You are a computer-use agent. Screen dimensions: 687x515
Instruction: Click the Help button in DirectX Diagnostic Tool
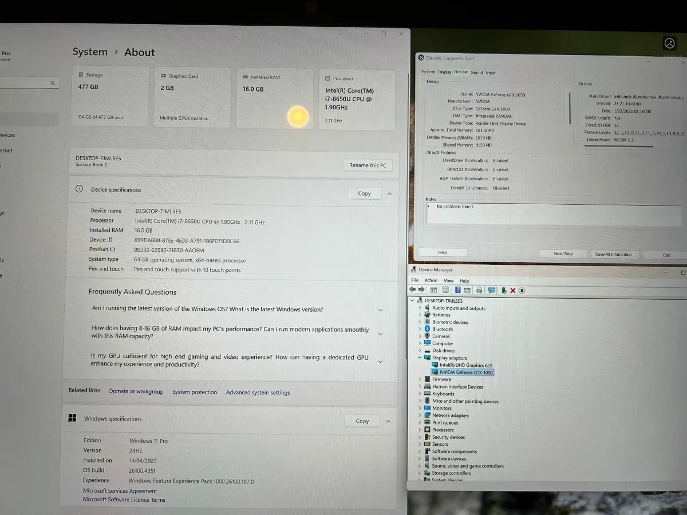[443, 252]
